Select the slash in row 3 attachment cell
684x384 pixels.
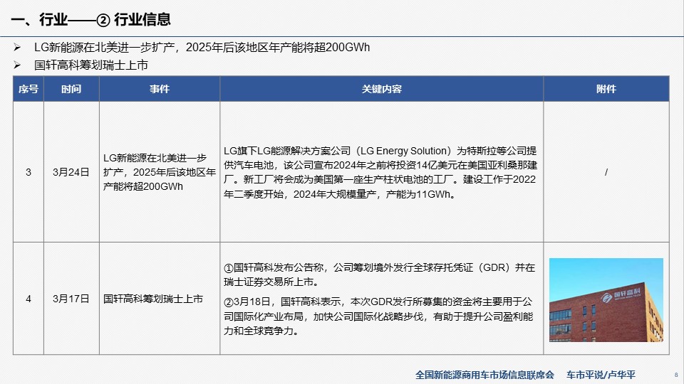[x=606, y=172]
